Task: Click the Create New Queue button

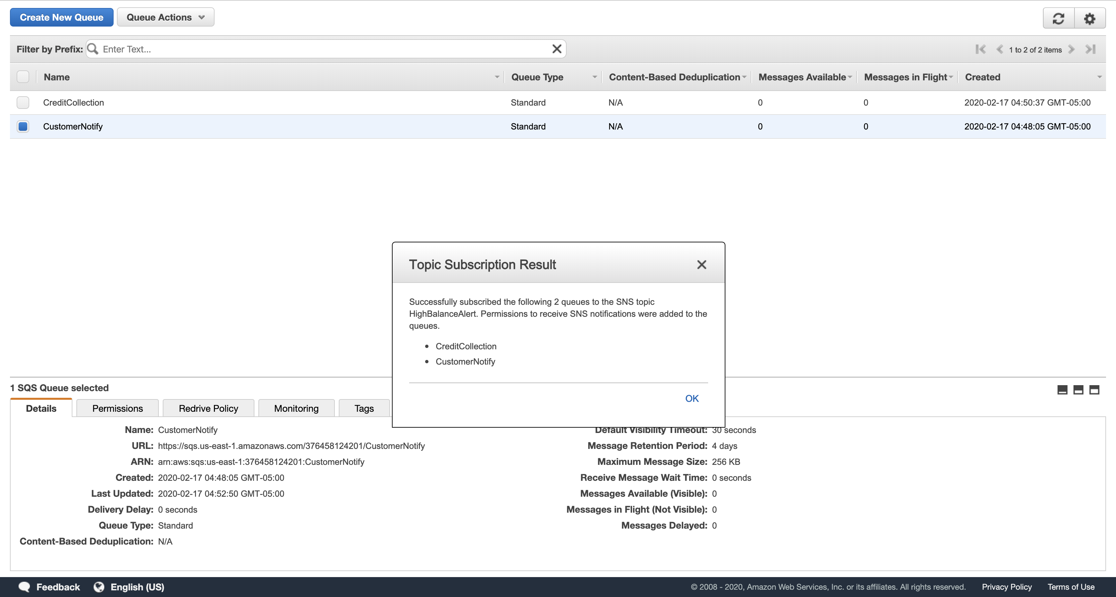Action: pos(61,17)
